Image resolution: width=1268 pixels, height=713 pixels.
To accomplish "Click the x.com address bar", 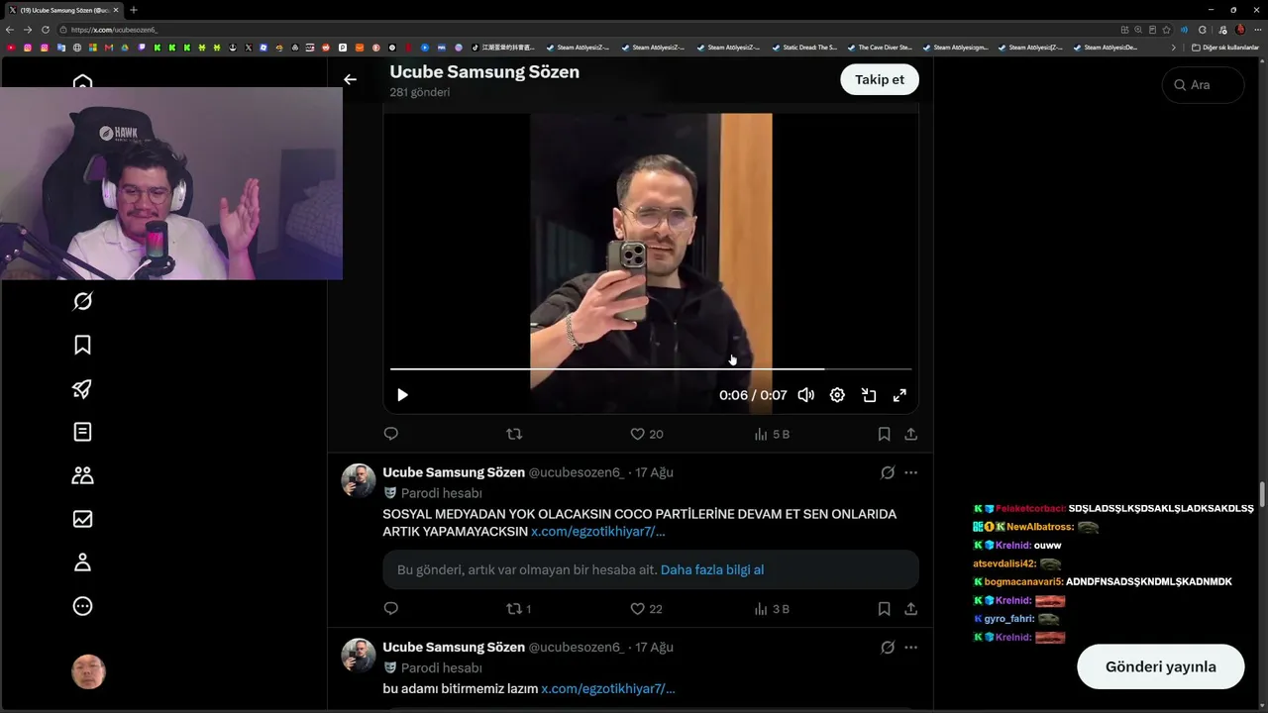I will click(x=584, y=30).
